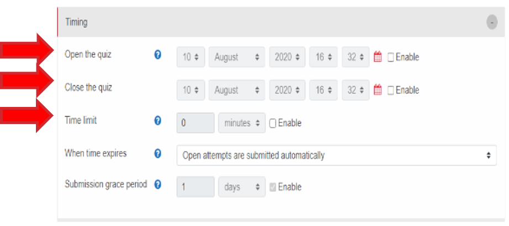The image size is (509, 226).
Task: Click help icon next to Open the quiz
Action: pos(158,55)
